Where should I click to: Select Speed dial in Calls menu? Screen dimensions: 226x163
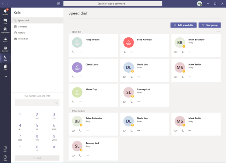click(x=37, y=21)
